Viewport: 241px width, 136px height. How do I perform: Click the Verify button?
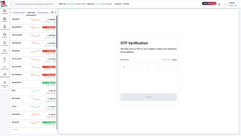[x=148, y=97]
